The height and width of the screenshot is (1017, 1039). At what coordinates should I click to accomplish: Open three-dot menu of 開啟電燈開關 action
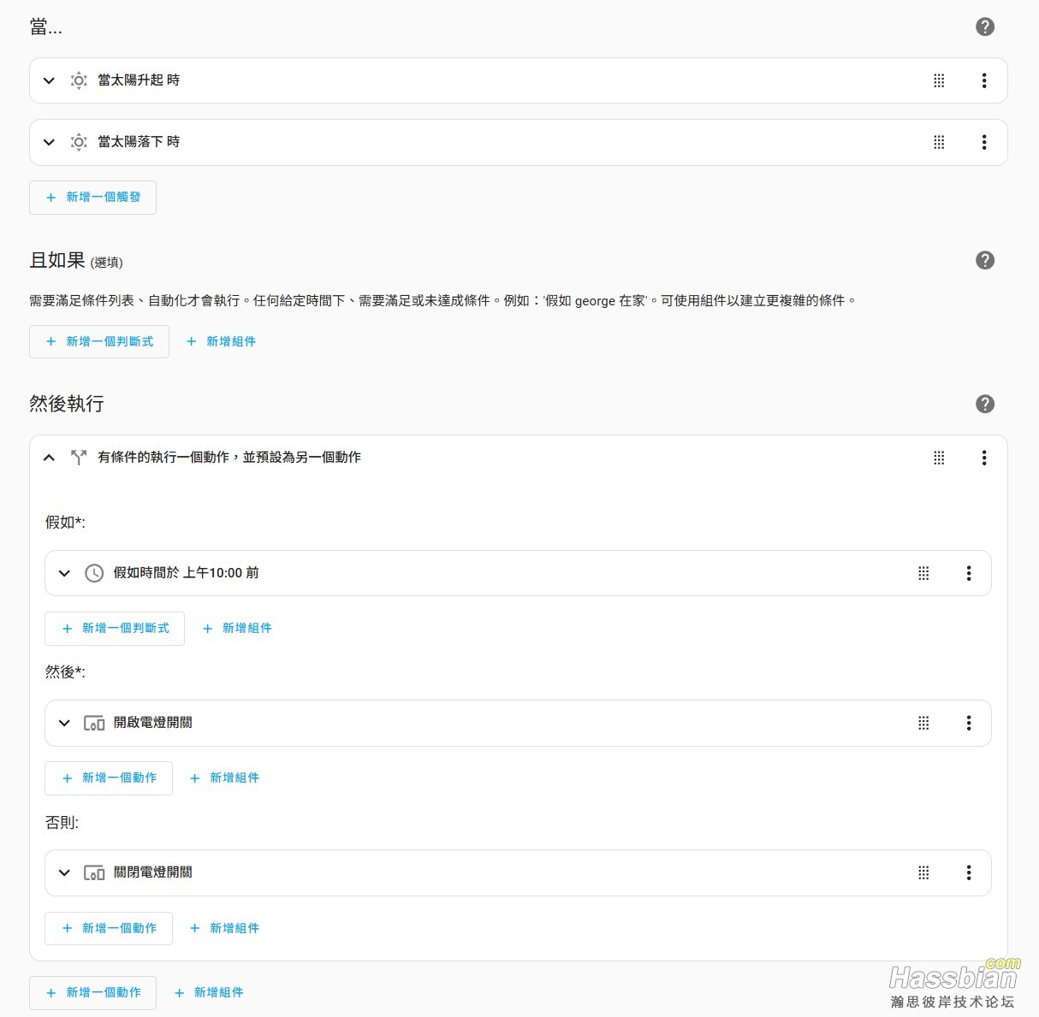pos(969,723)
